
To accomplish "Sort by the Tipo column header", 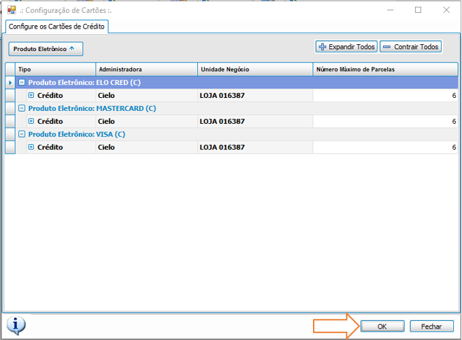I will point(55,69).
